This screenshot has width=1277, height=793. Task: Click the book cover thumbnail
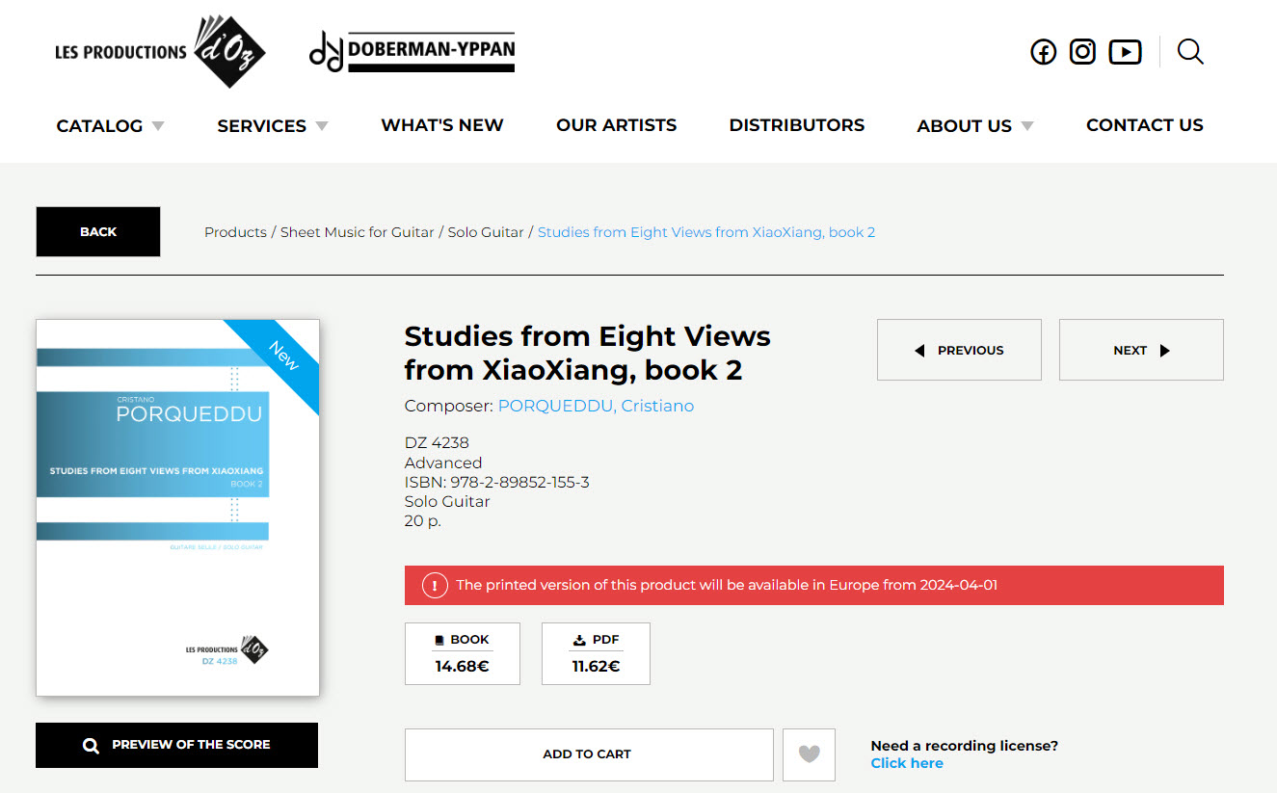(x=177, y=508)
